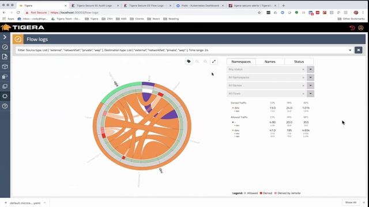Open the Clients bookmarks folder
Viewport: 369px width, 207px height.
click(137, 19)
